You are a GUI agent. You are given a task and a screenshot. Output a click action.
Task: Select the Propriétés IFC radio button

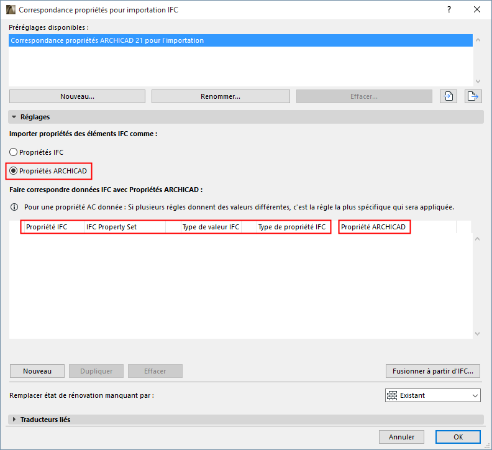(13, 152)
